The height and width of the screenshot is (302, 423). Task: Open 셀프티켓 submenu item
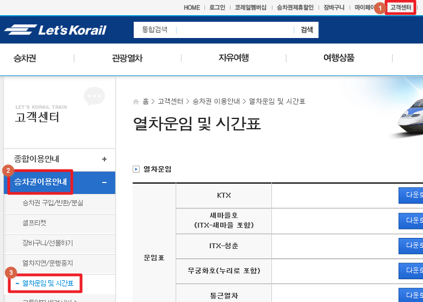(x=34, y=223)
